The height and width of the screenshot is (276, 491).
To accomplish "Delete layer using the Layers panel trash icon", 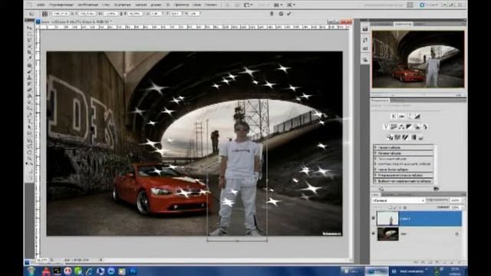I will 459,262.
